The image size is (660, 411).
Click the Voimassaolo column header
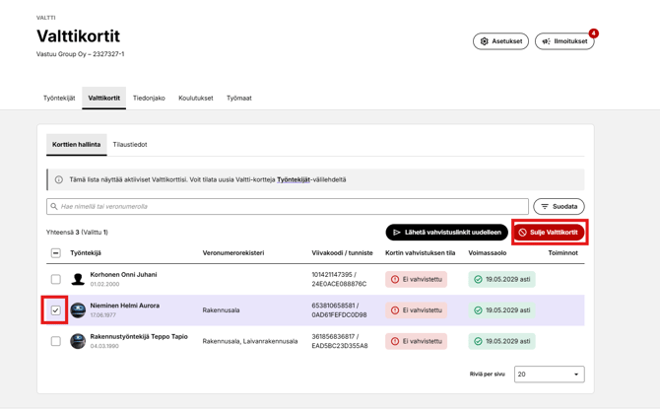488,253
